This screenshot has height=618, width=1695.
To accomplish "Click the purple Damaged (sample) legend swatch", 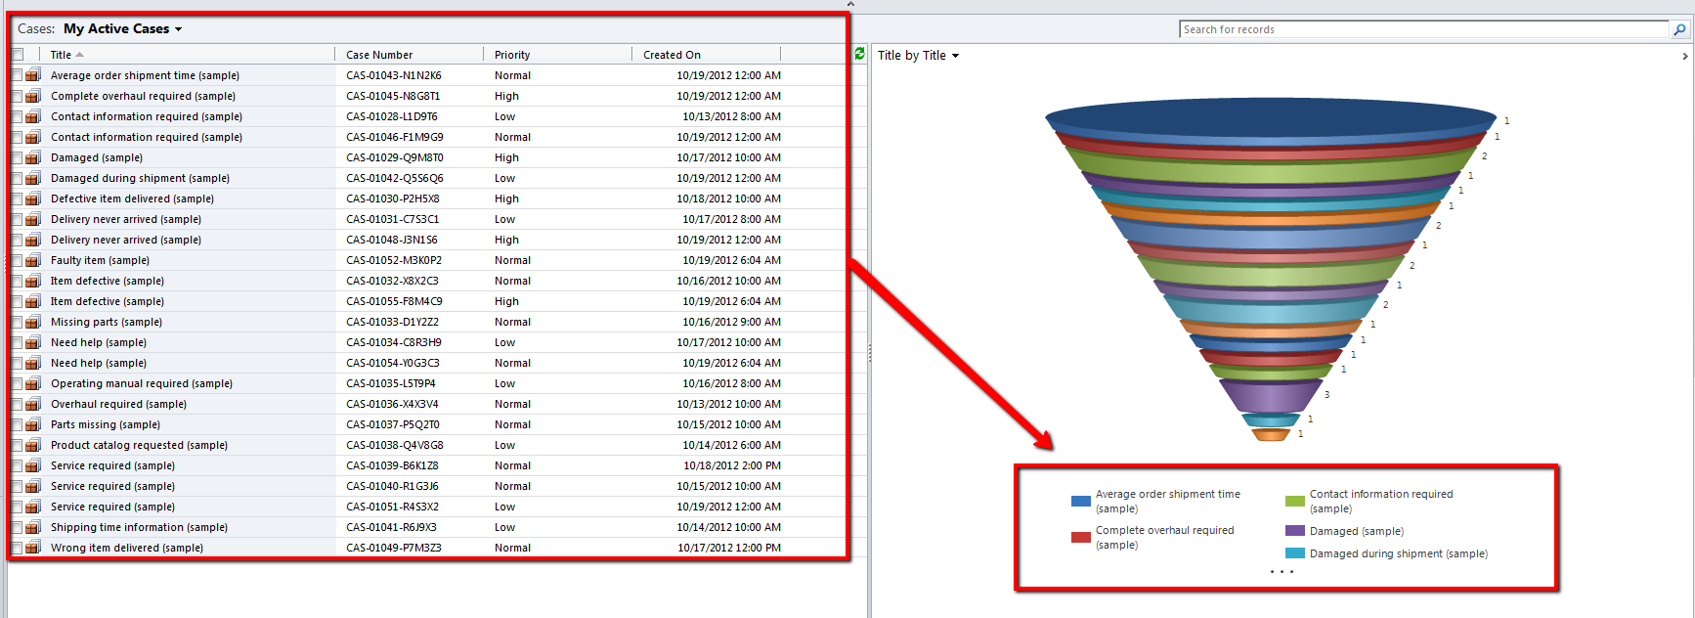I will point(1294,531).
